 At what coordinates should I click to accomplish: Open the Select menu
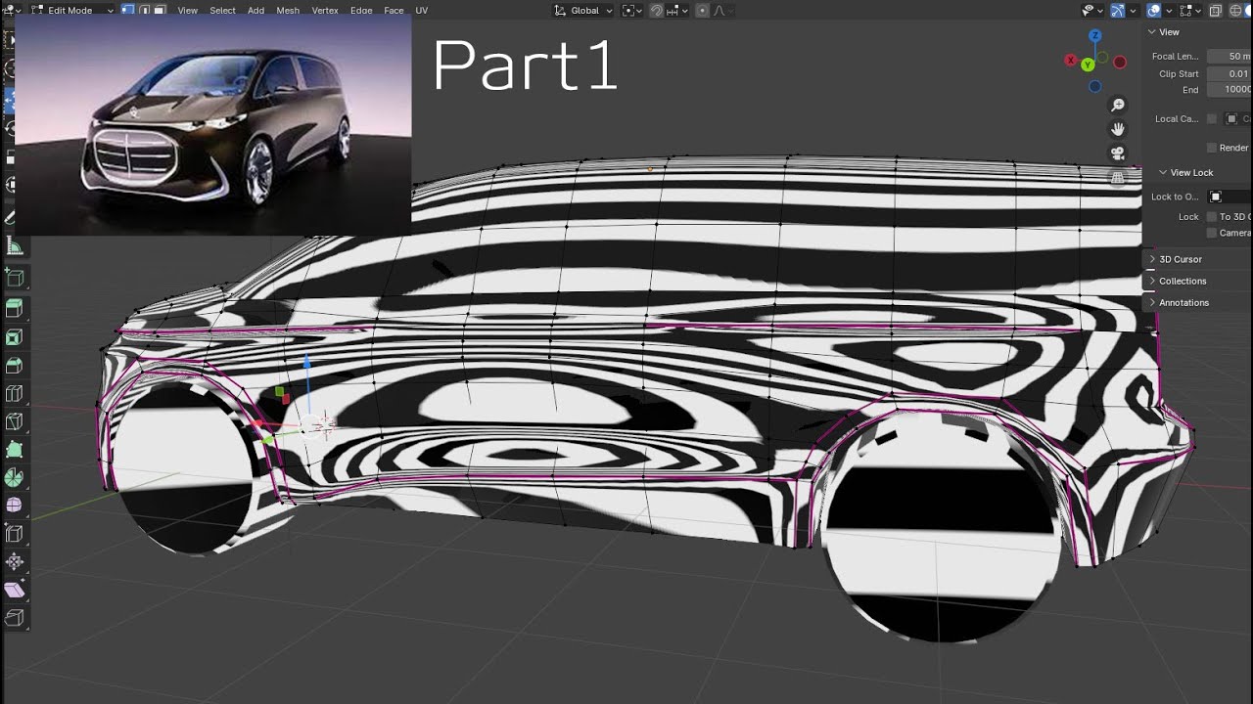(x=222, y=10)
